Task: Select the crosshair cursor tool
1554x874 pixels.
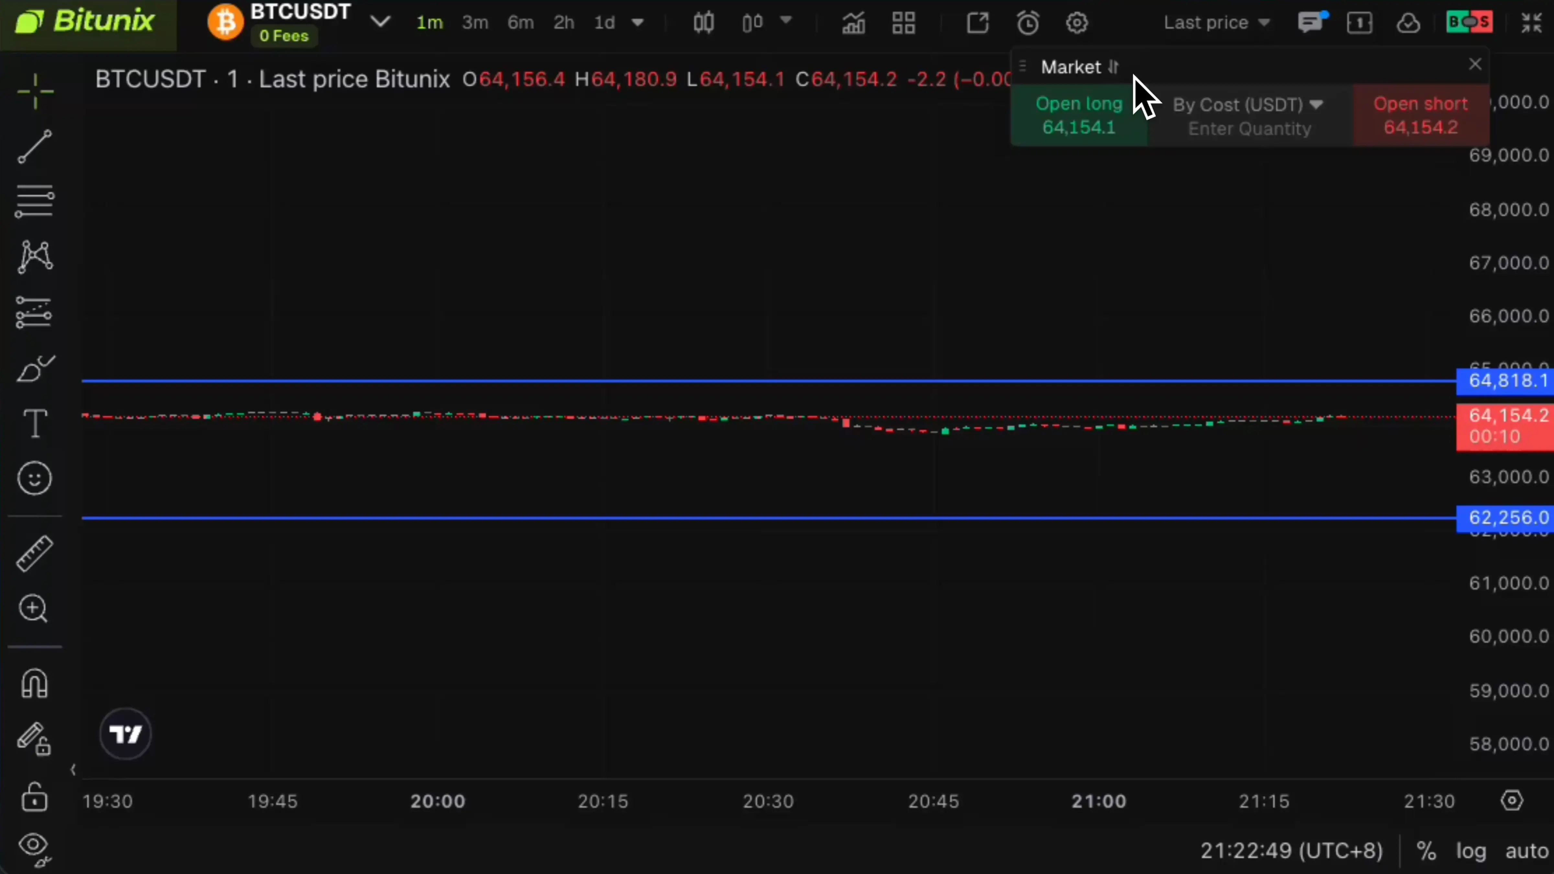Action: pyautogui.click(x=35, y=92)
